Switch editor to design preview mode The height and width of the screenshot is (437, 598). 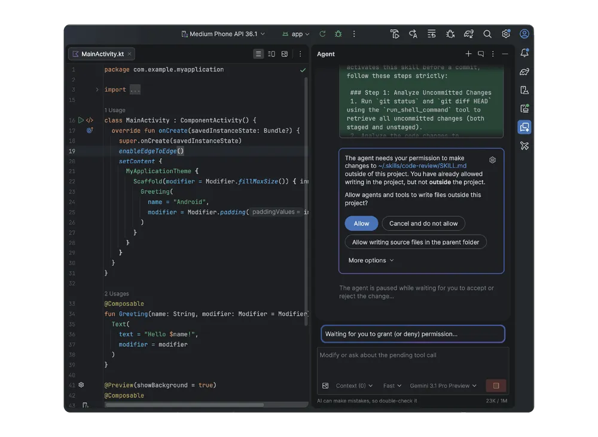tap(285, 54)
